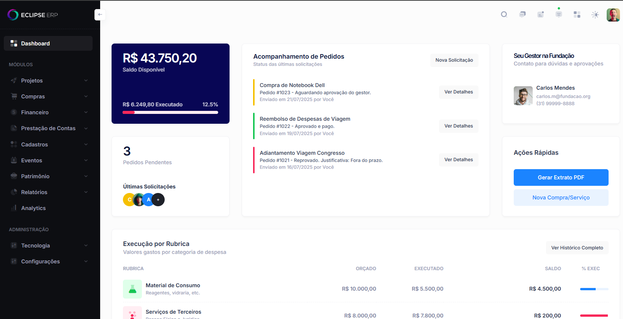Select Patrimônio in the sidebar
The width and height of the screenshot is (623, 319).
[48, 176]
